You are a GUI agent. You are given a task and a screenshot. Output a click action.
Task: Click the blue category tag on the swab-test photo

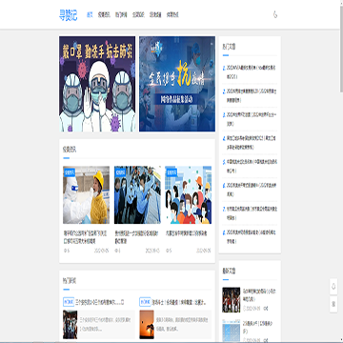coord(70,172)
